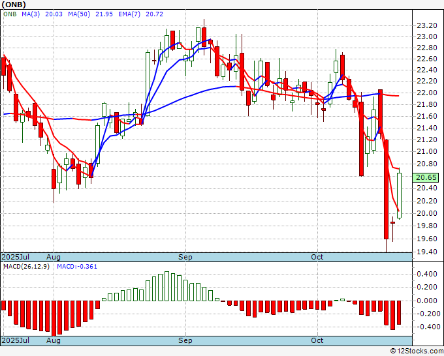Click the MA(3) value 20.03
The width and height of the screenshot is (444, 356).
[x=54, y=14]
